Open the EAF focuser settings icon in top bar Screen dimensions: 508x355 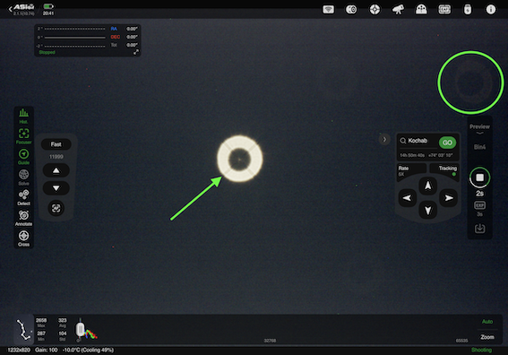(x=444, y=9)
